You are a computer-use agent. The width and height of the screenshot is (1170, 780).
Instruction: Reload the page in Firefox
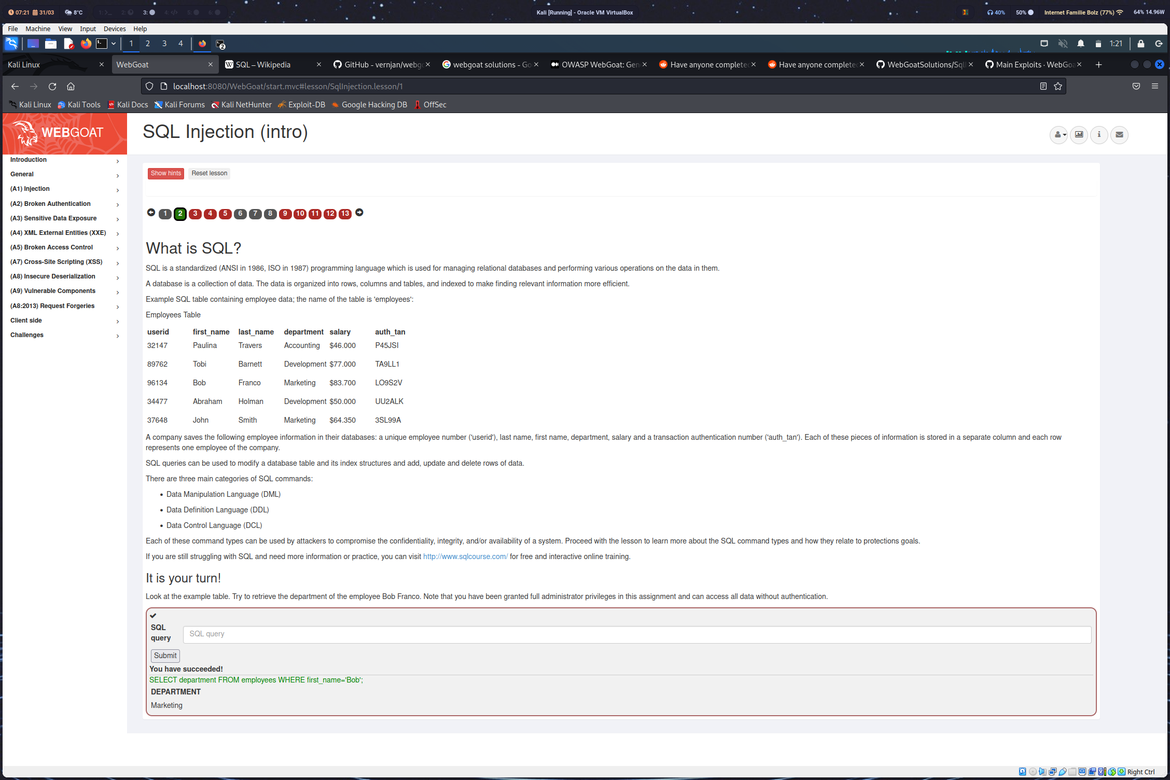(x=52, y=86)
